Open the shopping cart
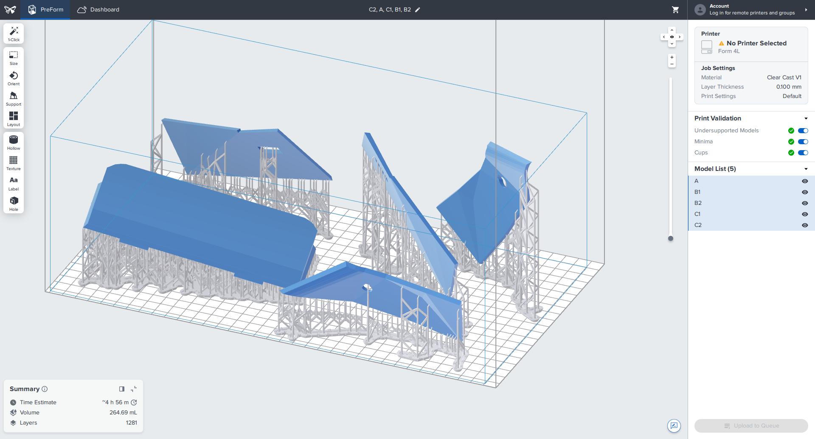Viewport: 815px width, 439px height. (675, 10)
